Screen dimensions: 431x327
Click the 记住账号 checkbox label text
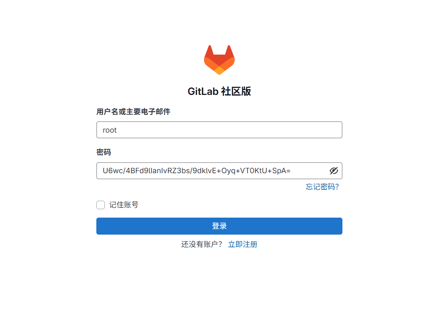124,205
